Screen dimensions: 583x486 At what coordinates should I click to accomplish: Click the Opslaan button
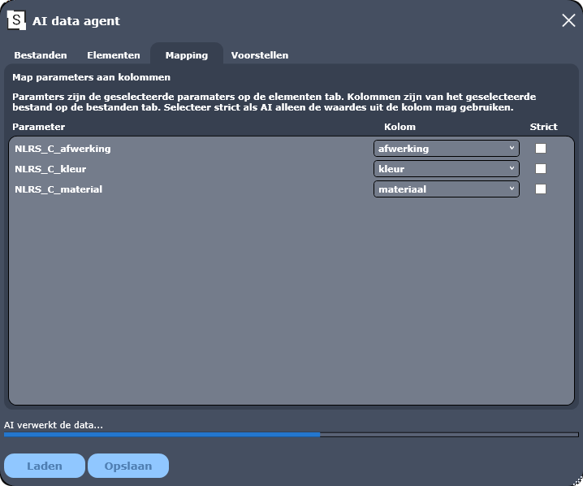click(128, 466)
